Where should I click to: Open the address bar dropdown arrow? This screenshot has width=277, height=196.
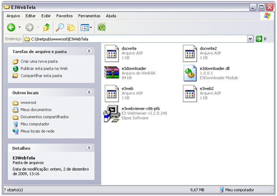[x=250, y=39]
